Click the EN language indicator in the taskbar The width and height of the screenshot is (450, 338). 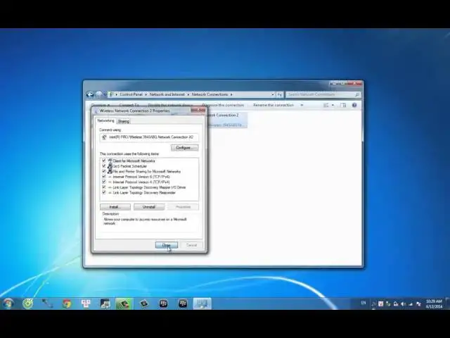(364, 303)
